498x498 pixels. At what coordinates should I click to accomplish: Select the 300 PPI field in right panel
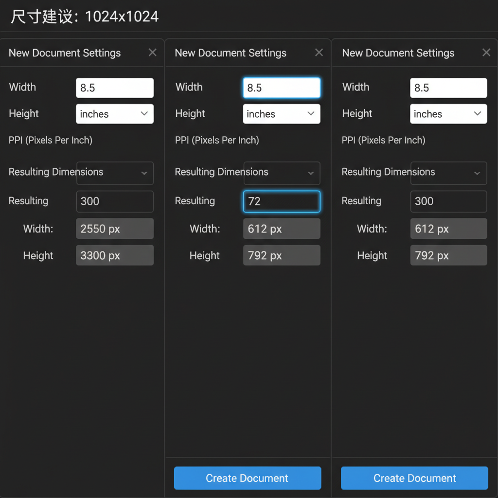click(449, 201)
